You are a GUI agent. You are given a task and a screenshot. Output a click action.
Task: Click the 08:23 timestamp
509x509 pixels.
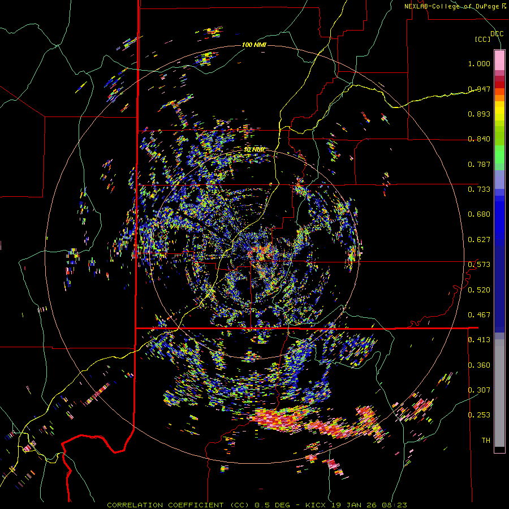(x=394, y=505)
